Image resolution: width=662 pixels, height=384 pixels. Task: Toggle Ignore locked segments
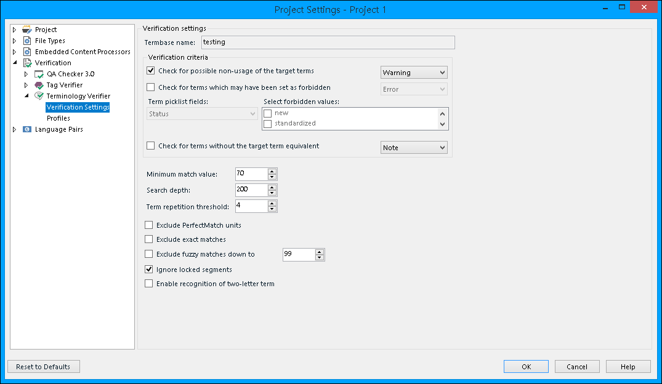(148, 269)
